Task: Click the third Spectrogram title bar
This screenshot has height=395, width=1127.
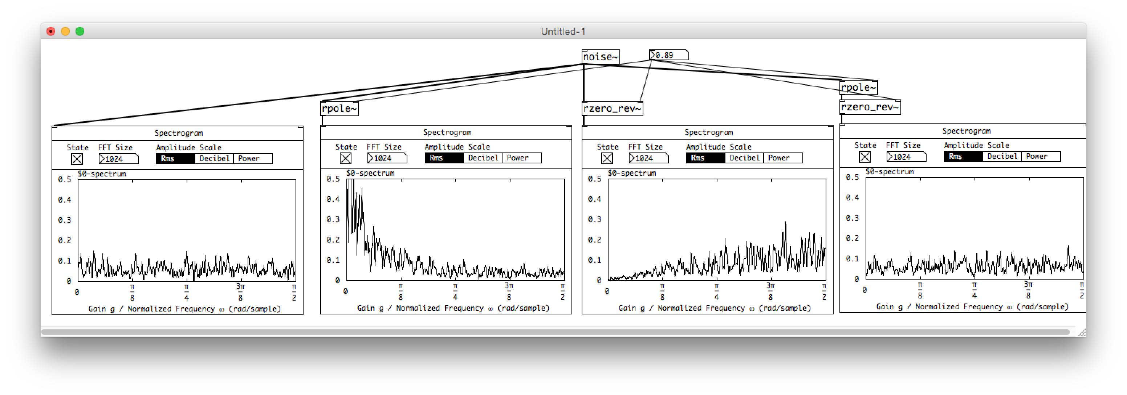Action: 707,133
